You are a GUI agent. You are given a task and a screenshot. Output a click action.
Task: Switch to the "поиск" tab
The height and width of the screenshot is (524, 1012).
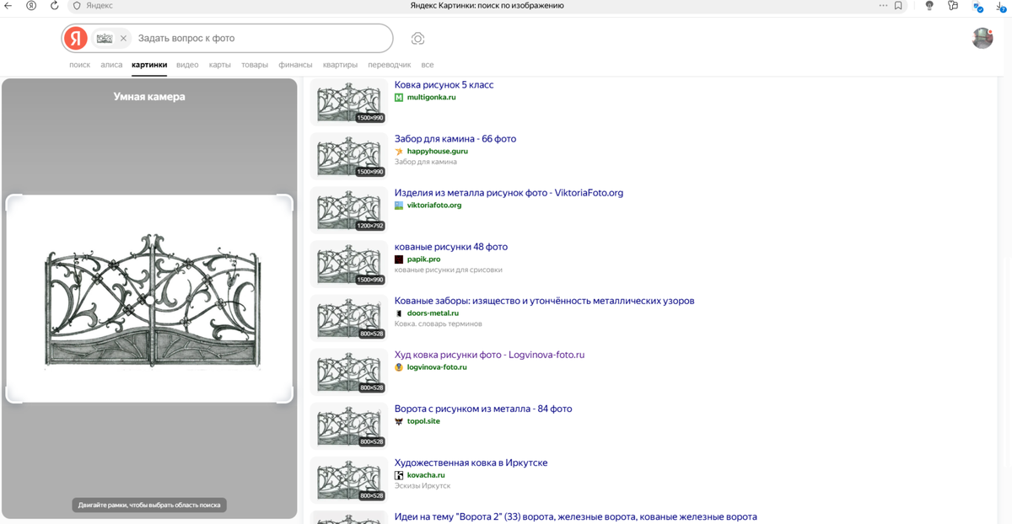tap(79, 65)
